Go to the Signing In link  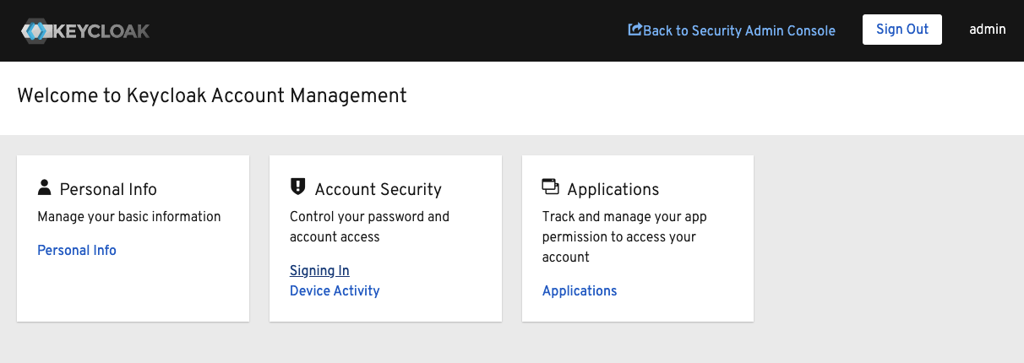[319, 270]
